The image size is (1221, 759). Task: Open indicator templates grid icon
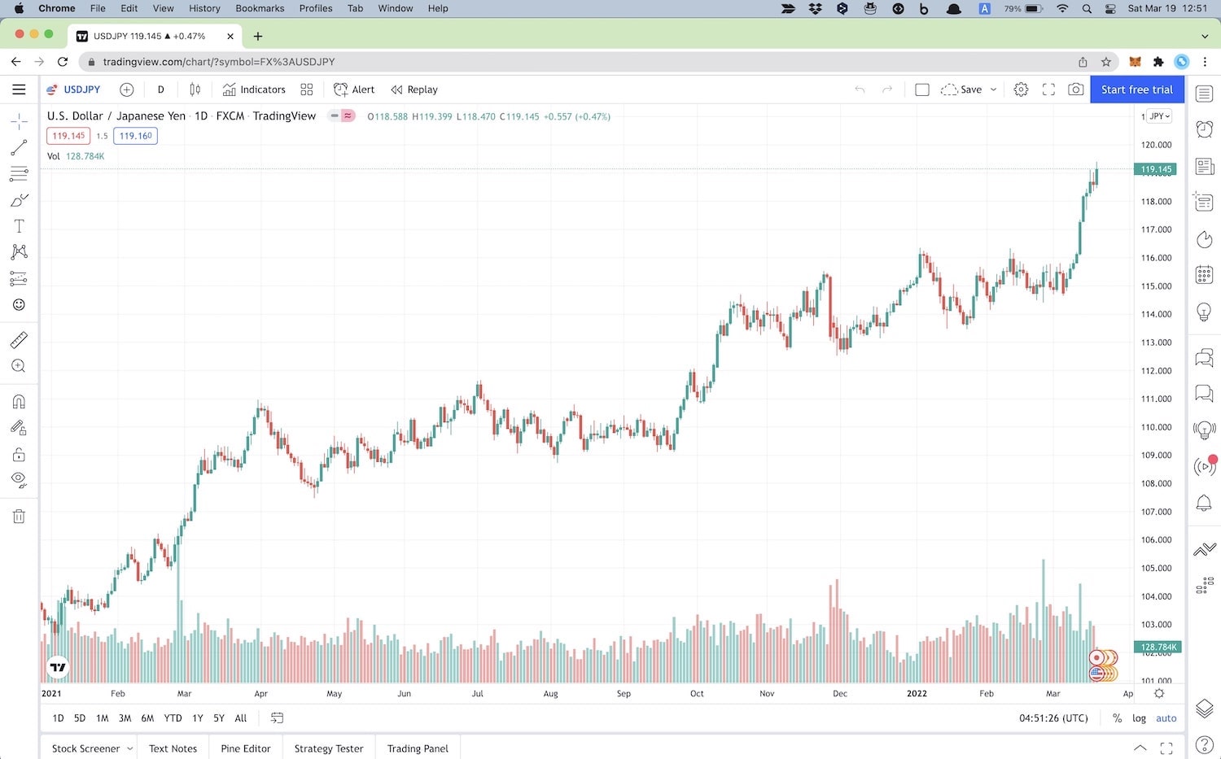307,89
